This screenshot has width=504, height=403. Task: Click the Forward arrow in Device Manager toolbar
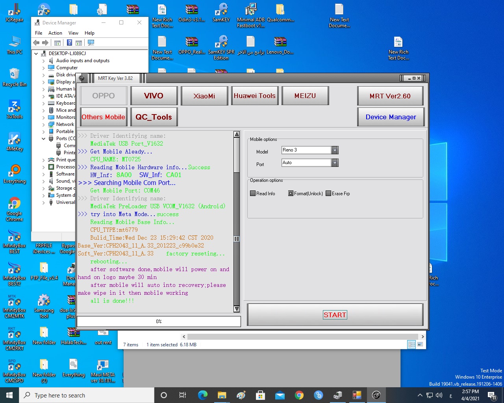45,43
